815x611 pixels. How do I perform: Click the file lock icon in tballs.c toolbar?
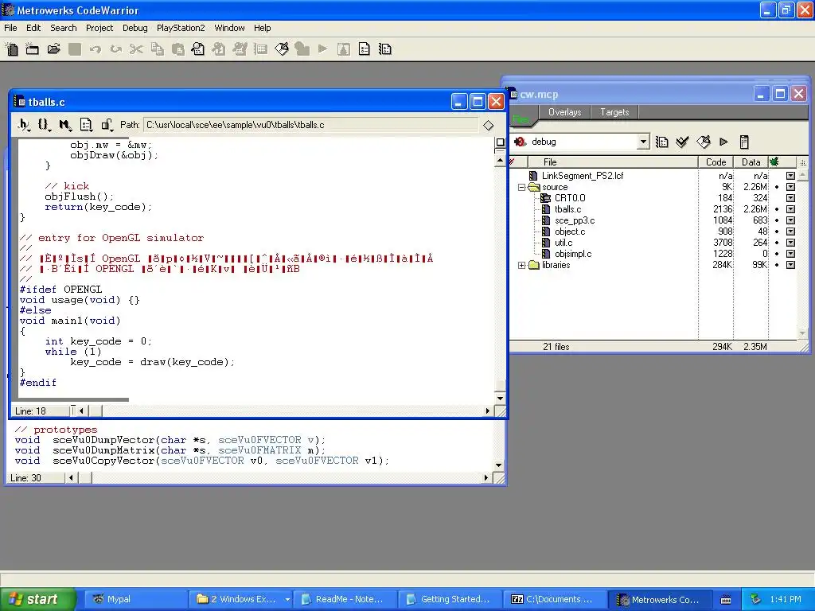[107, 125]
